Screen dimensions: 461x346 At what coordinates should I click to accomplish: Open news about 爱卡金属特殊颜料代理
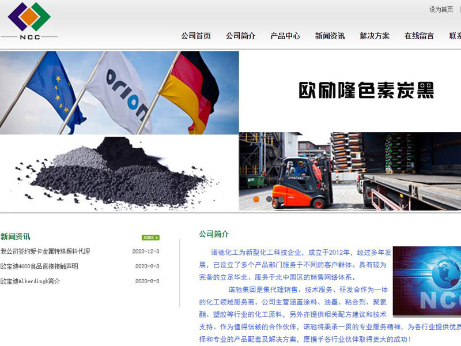[x=46, y=251]
